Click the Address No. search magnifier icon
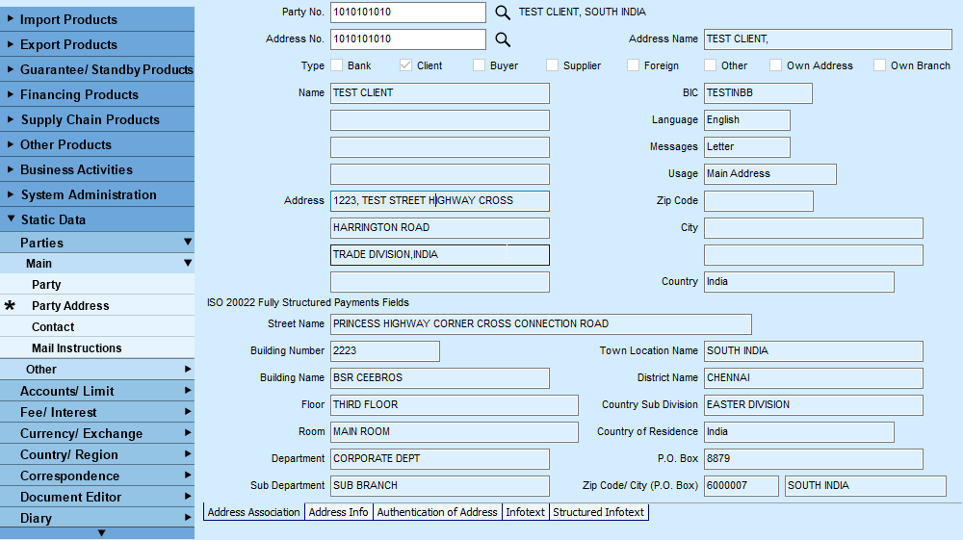The height and width of the screenshot is (540, 963). [503, 39]
